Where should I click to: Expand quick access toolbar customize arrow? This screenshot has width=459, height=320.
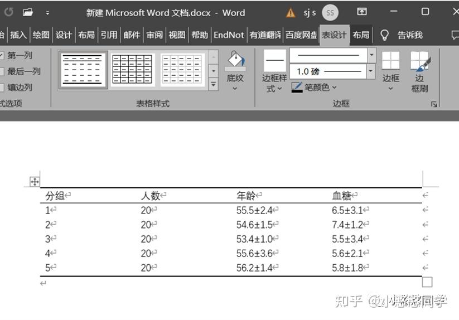point(47,13)
